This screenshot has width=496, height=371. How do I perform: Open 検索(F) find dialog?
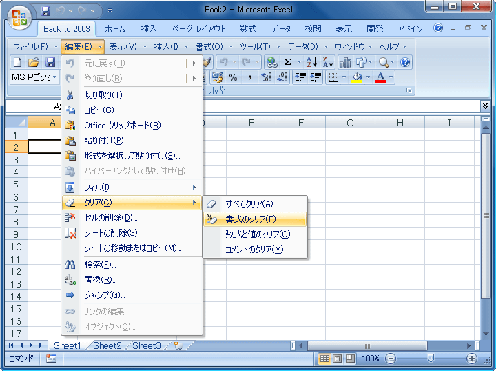tap(132, 264)
